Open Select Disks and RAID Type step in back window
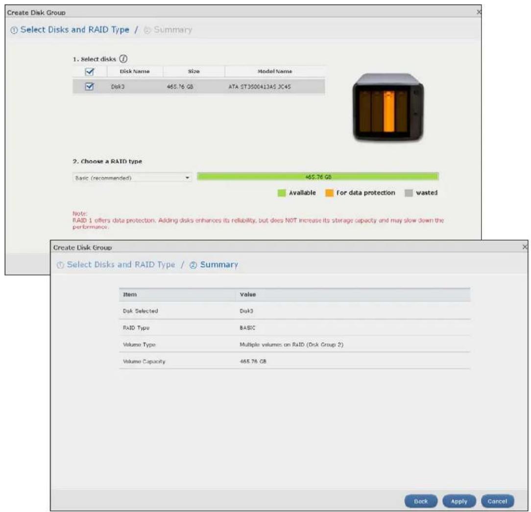The image size is (531, 512). [70, 30]
